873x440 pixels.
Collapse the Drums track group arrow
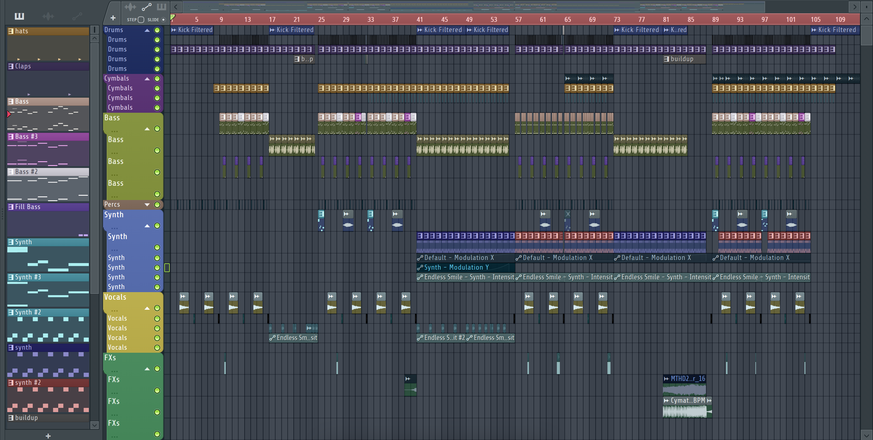click(x=147, y=30)
